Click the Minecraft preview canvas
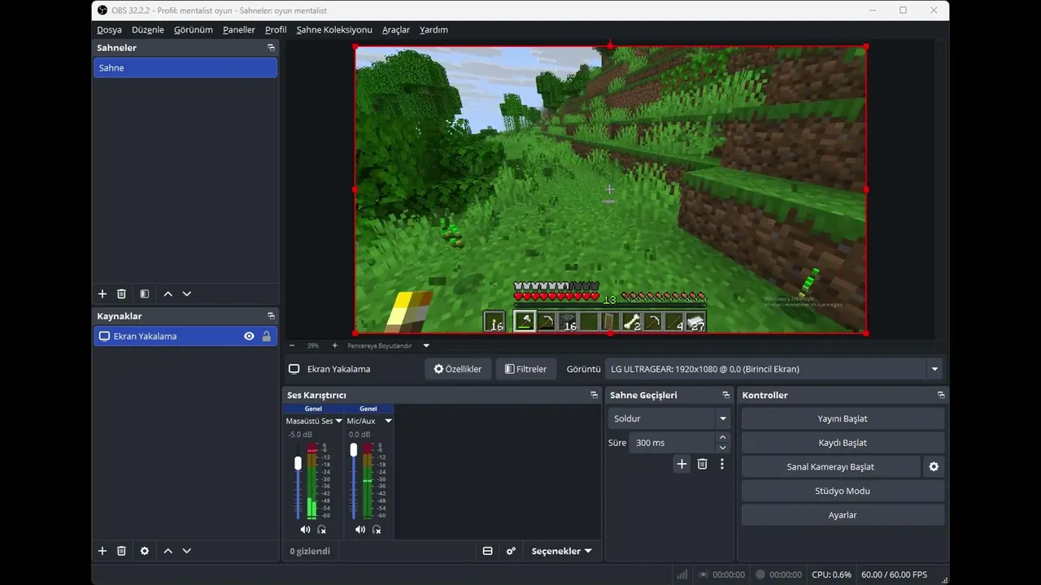This screenshot has width=1041, height=585. (610, 189)
